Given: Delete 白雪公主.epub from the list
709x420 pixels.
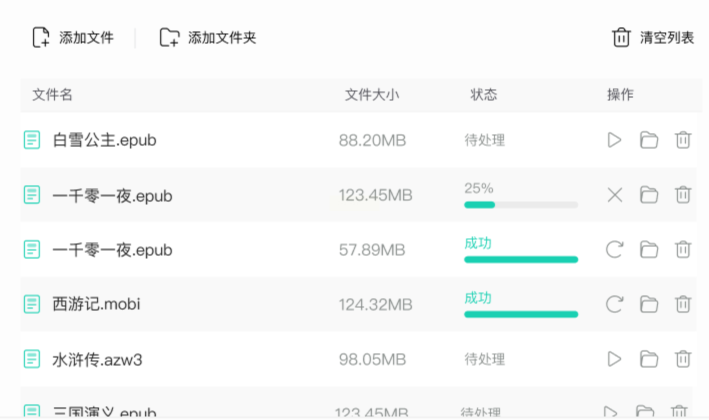Looking at the screenshot, I should (682, 140).
